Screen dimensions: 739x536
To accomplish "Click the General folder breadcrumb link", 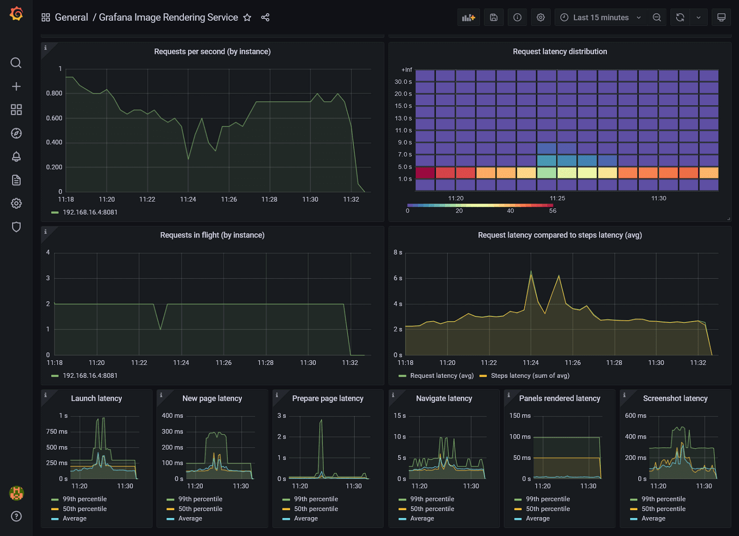I will pos(71,18).
